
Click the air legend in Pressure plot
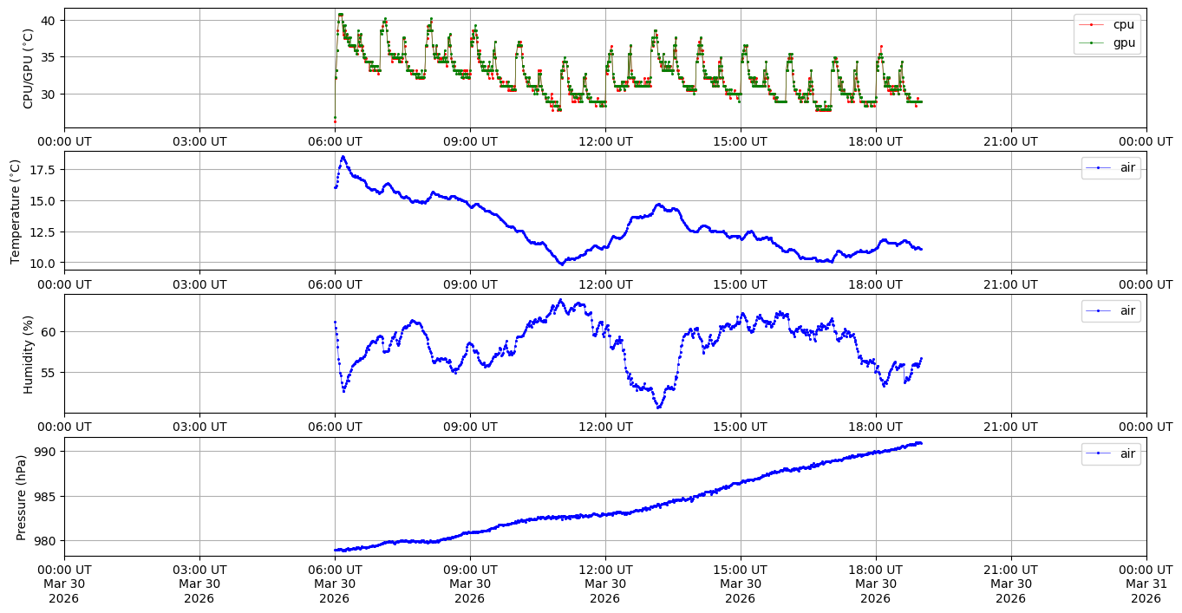click(x=1126, y=453)
